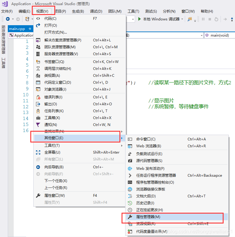Image resolution: width=235 pixels, height=237 pixels.
Task: Open the debugger target dropdown arrow
Action: coord(182,19)
